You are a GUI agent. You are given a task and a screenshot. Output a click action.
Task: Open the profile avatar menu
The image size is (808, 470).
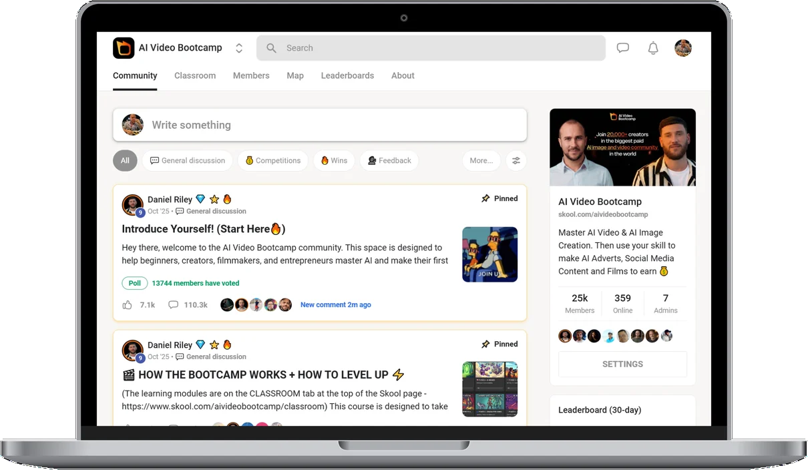[x=683, y=48]
